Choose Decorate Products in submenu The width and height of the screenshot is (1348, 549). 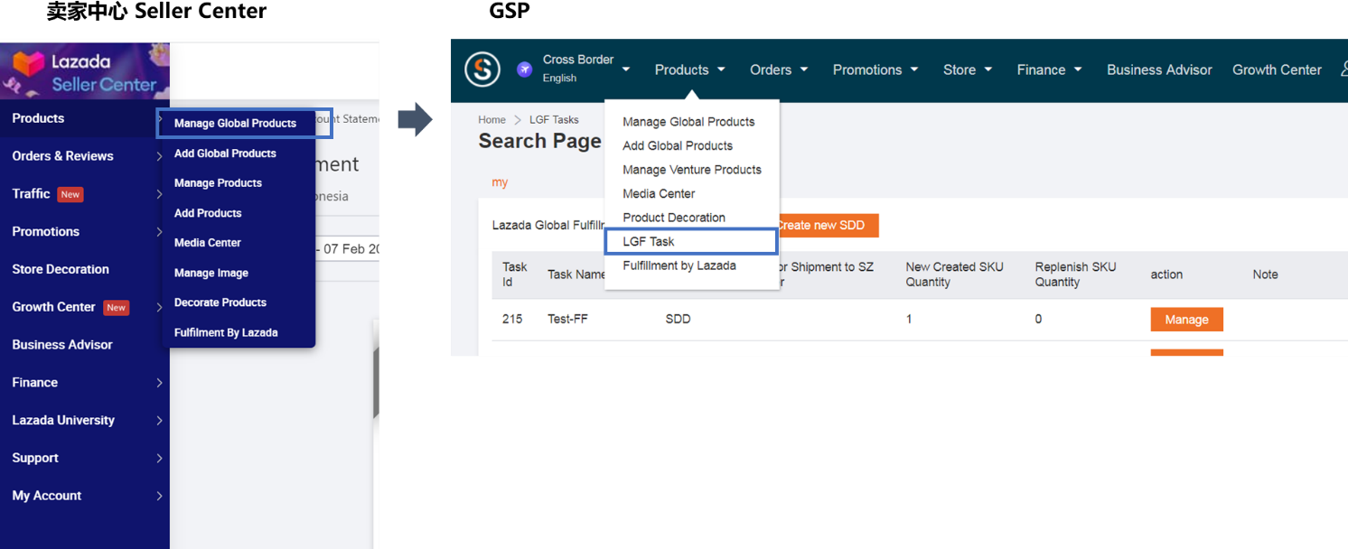tap(220, 302)
